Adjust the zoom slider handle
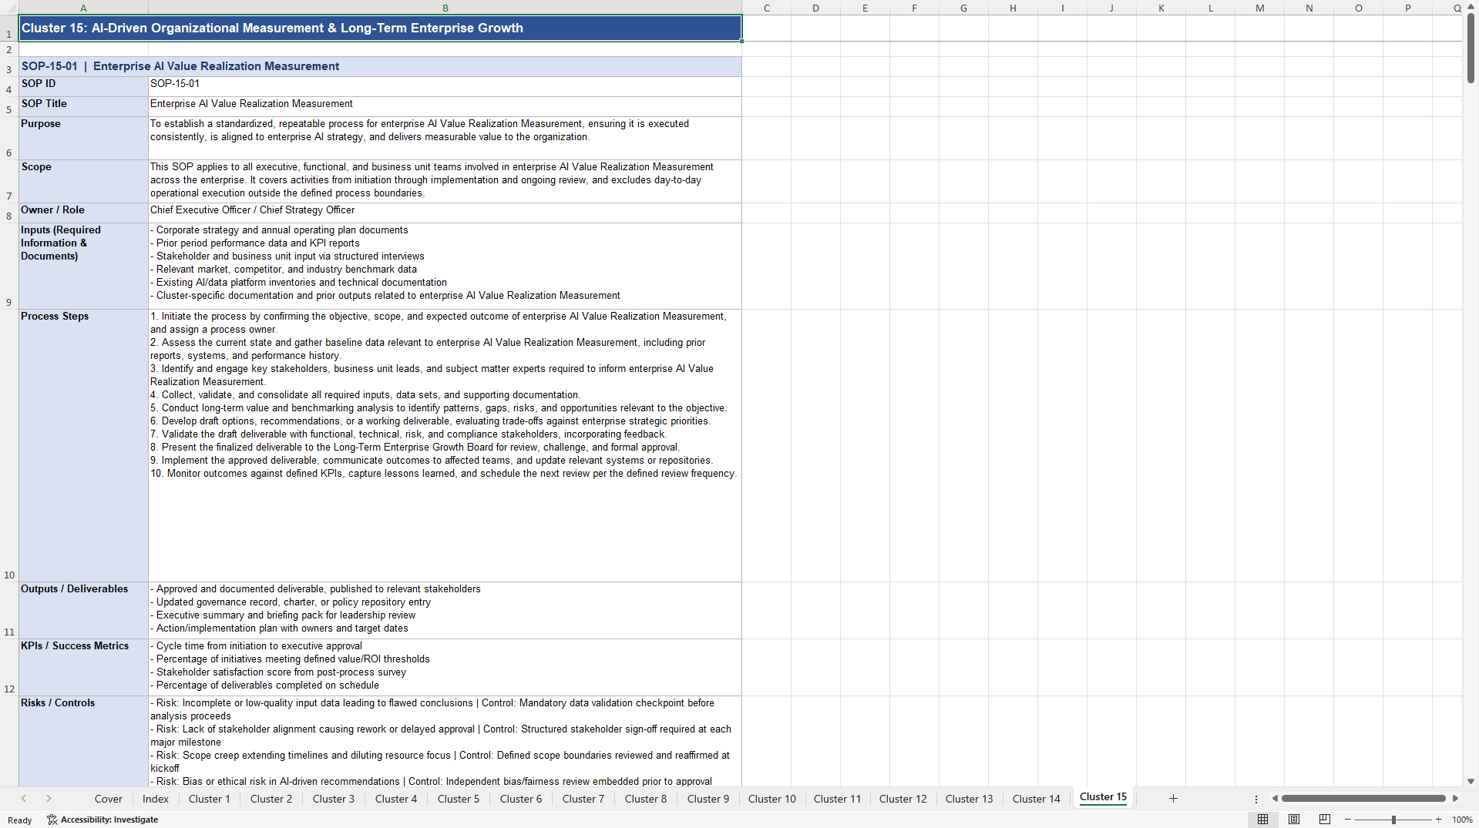Screen dimensions: 1479x828 1393,820
